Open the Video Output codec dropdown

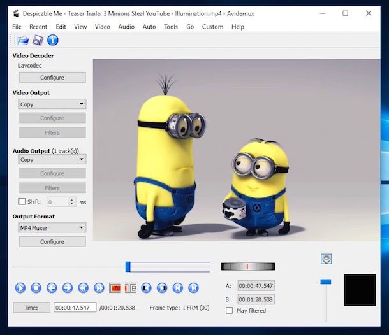(52, 104)
